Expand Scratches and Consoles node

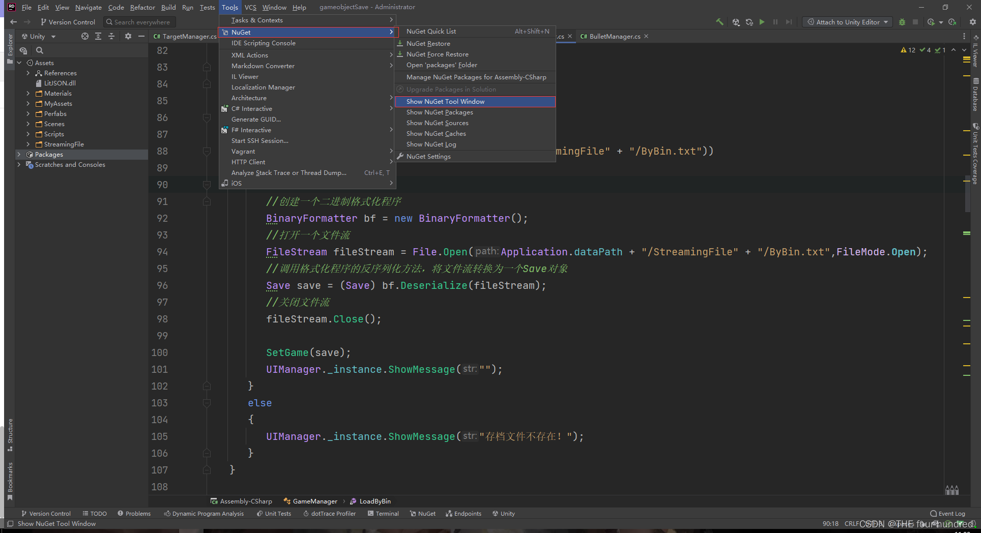(x=19, y=165)
